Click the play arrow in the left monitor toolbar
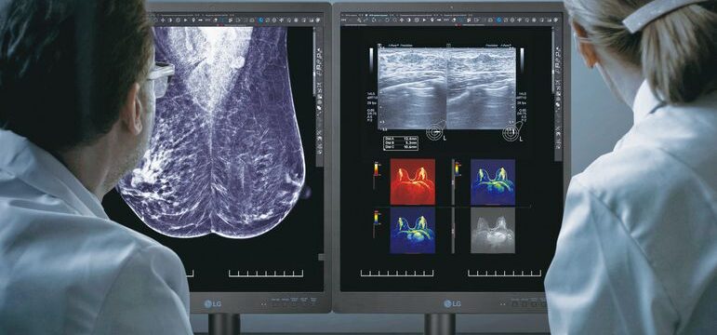The width and height of the screenshot is (717, 335). (186, 20)
